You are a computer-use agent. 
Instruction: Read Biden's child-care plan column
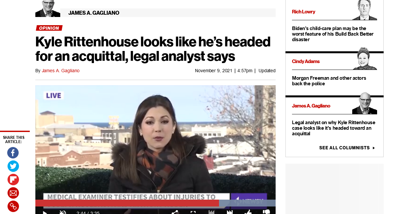pyautogui.click(x=333, y=34)
